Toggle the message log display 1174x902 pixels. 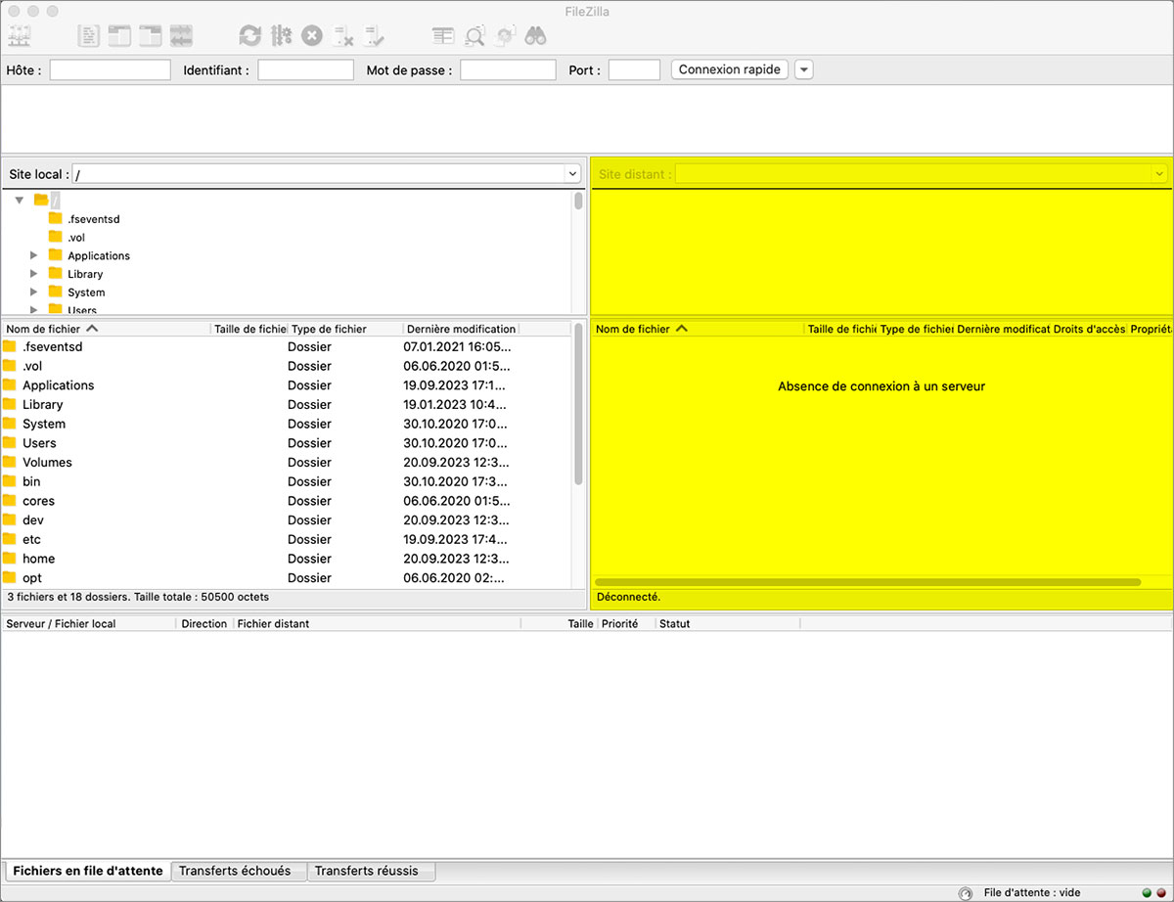[x=89, y=36]
